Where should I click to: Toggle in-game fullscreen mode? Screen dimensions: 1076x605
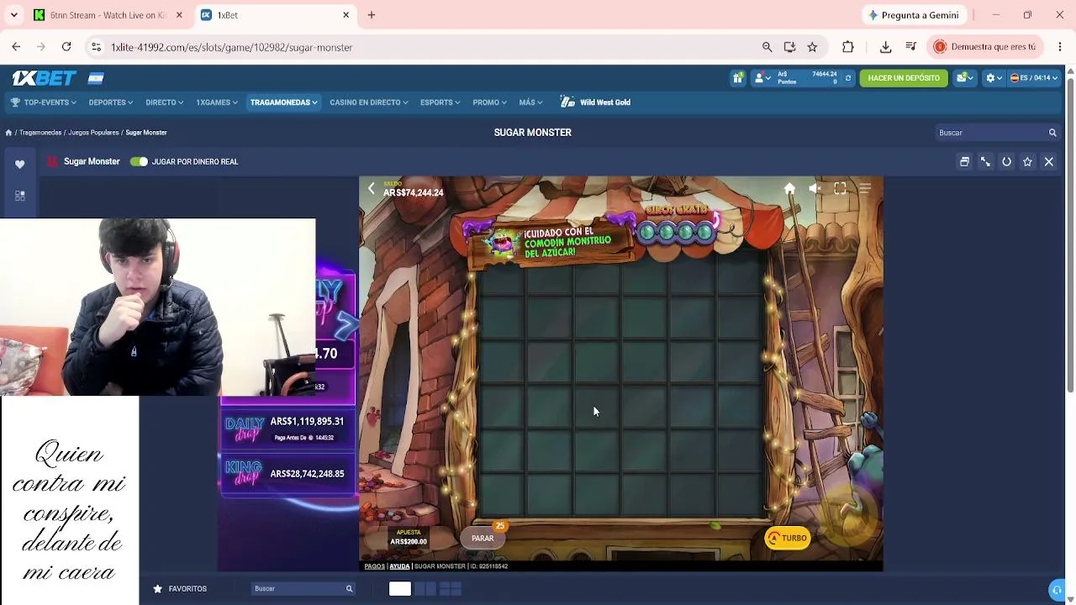(840, 189)
